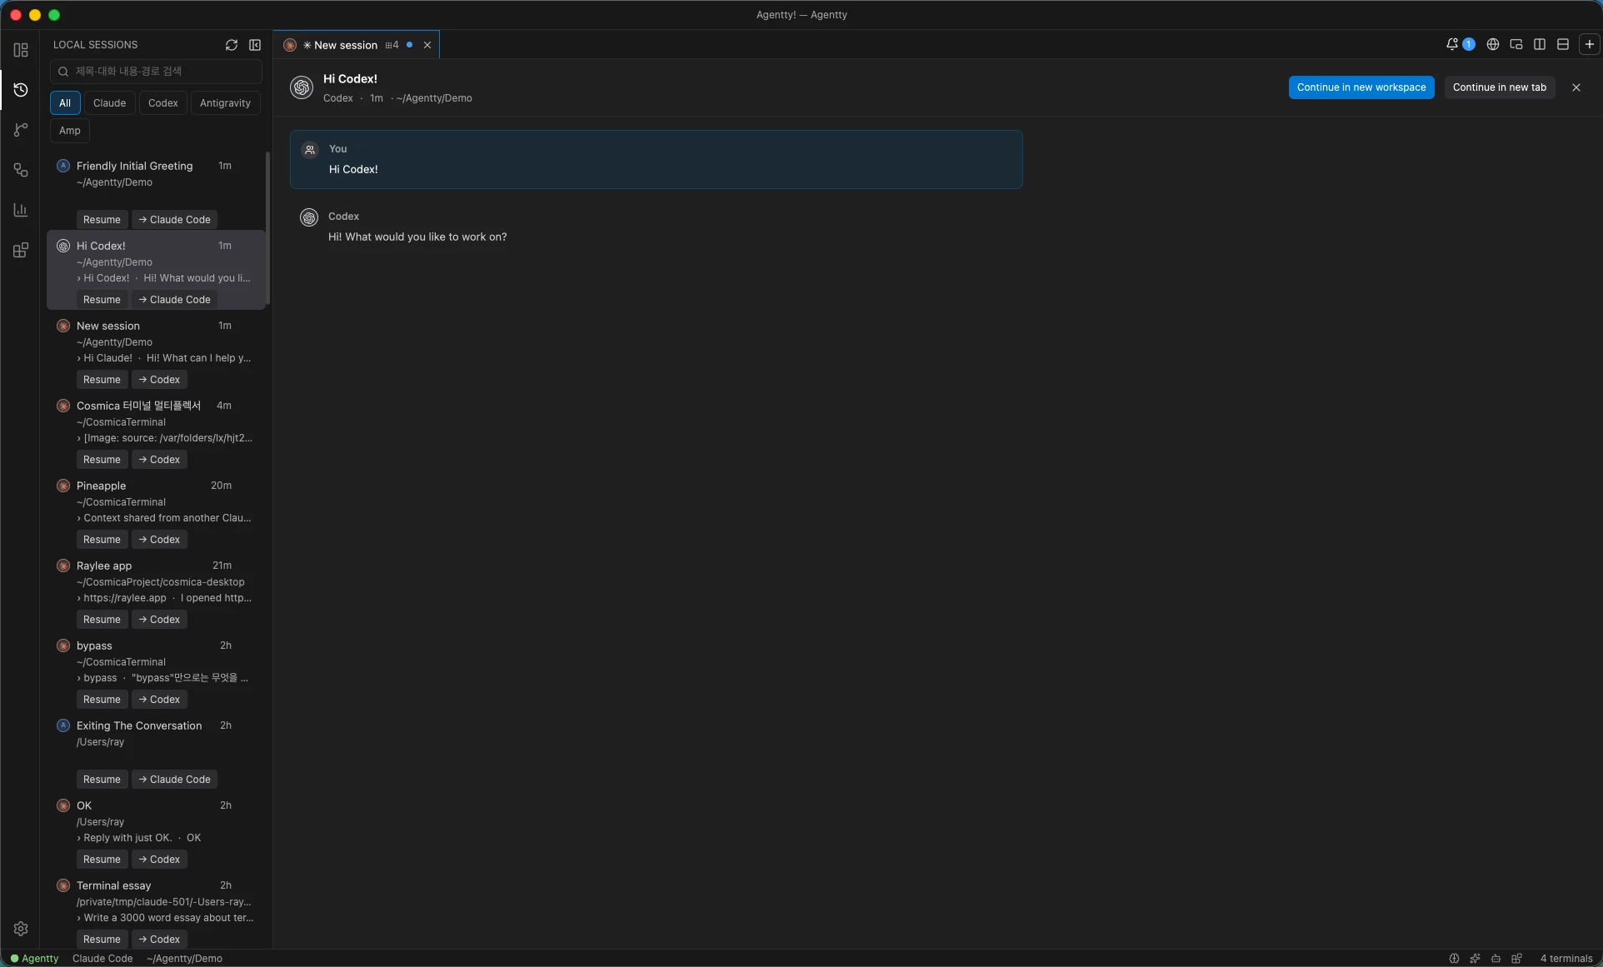Viewport: 1603px width, 967px height.
Task: Select the Codex filter chip
Action: coord(163,103)
